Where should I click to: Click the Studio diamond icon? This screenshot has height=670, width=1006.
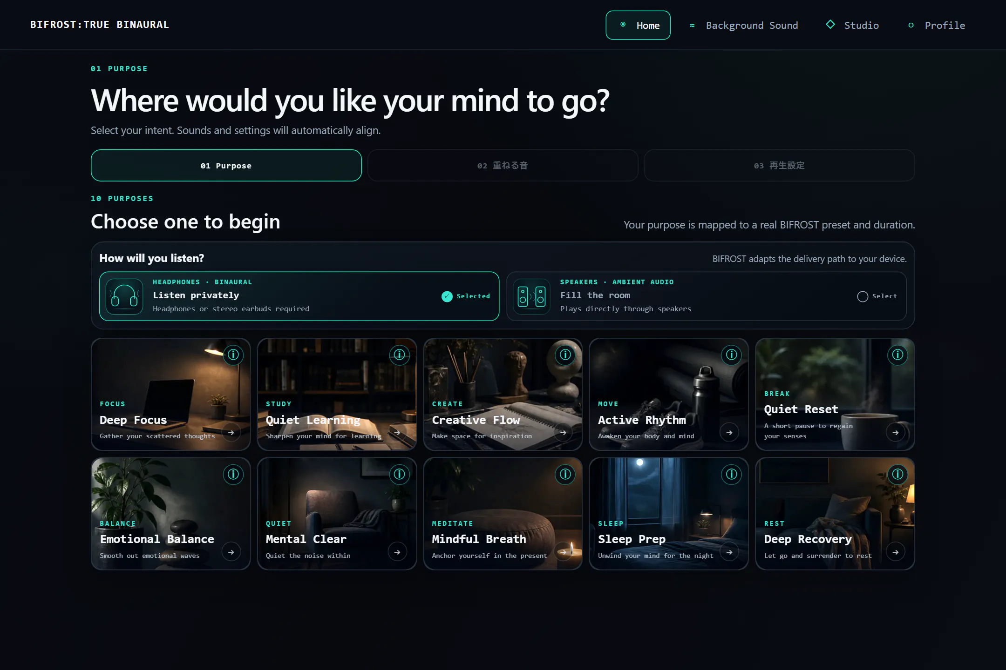(x=830, y=24)
